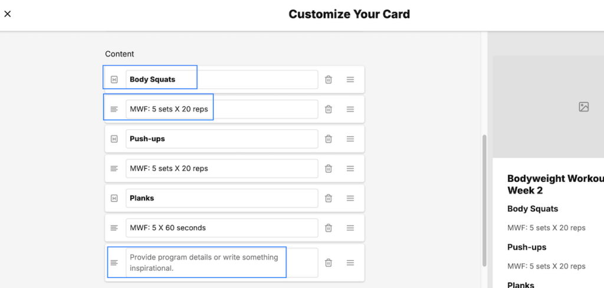Delete the MWF: 5 X 60 seconds row

[329, 227]
